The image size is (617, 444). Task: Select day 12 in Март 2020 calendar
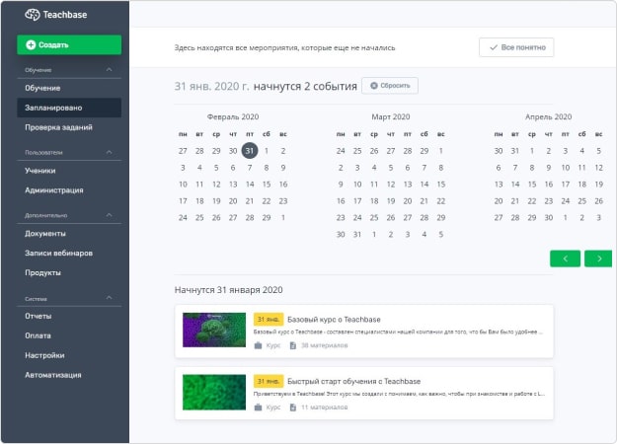[391, 185]
